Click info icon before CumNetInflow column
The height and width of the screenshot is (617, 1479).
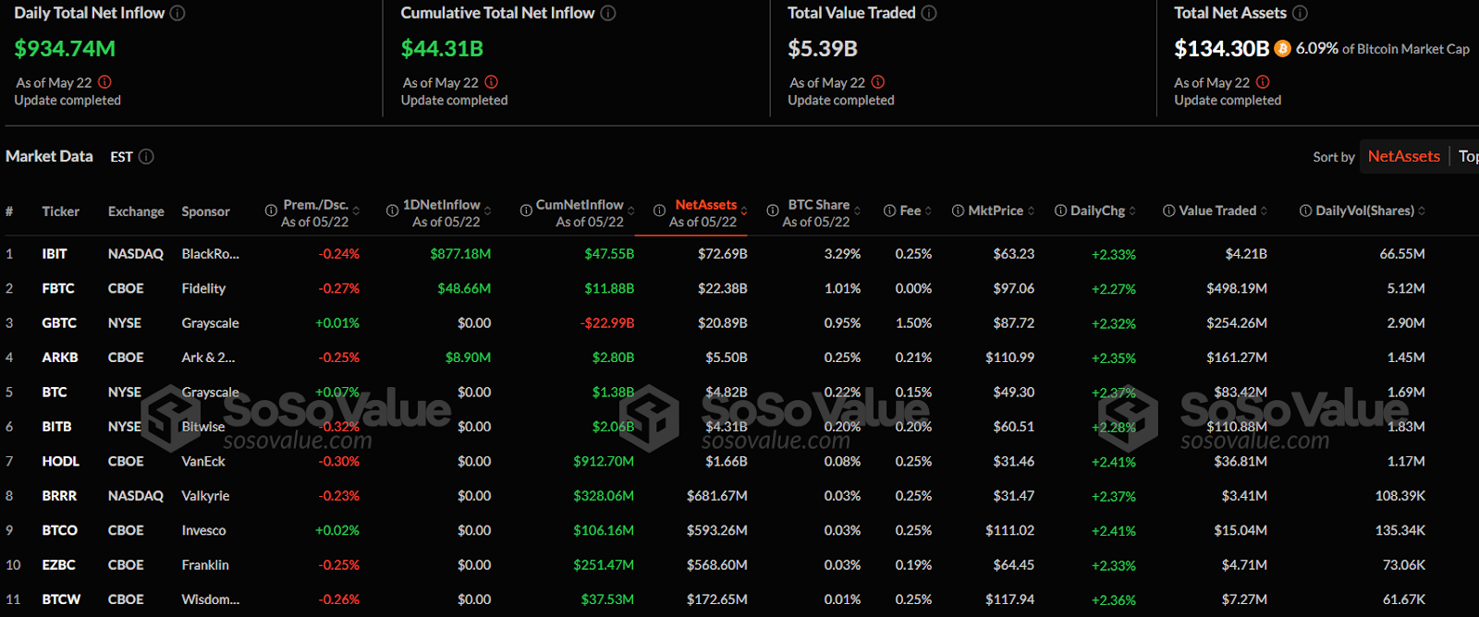525,211
